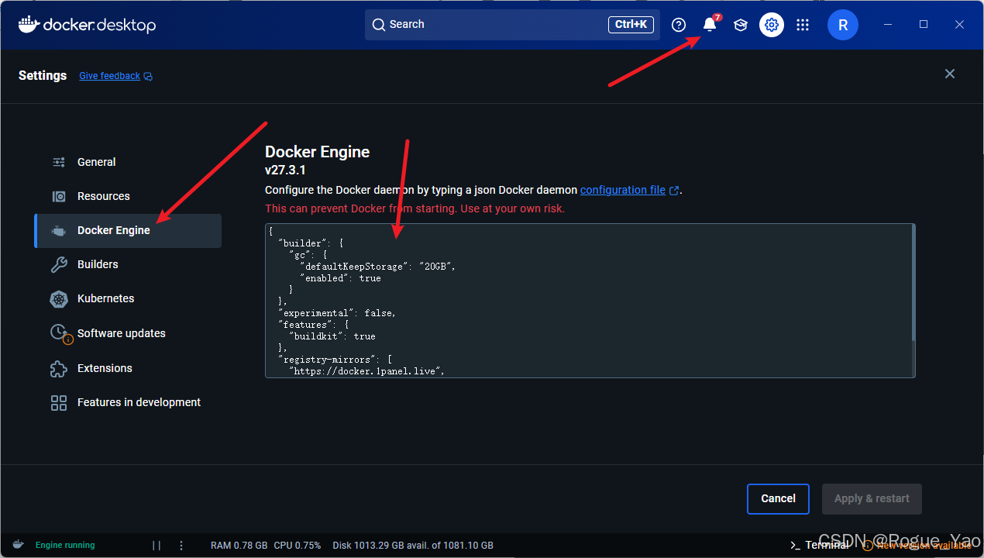Open the Resources settings tab
This screenshot has width=984, height=558.
click(128, 196)
